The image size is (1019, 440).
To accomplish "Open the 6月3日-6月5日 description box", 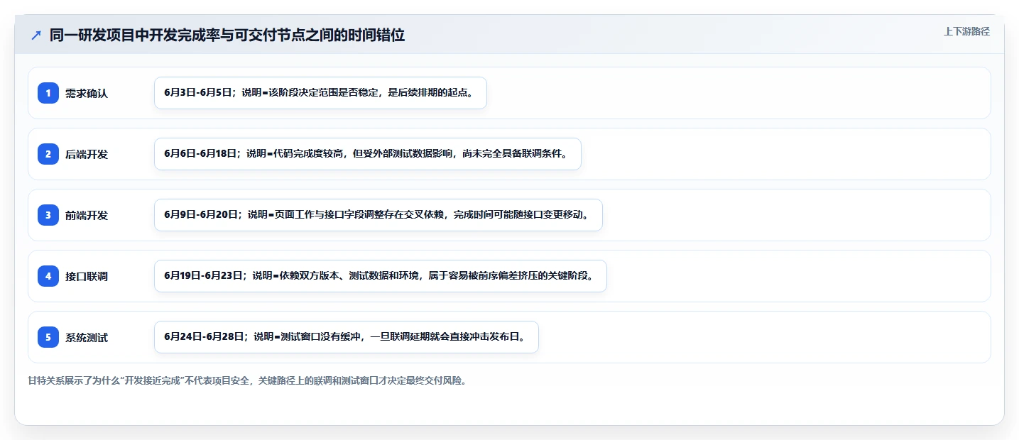I will click(x=320, y=93).
